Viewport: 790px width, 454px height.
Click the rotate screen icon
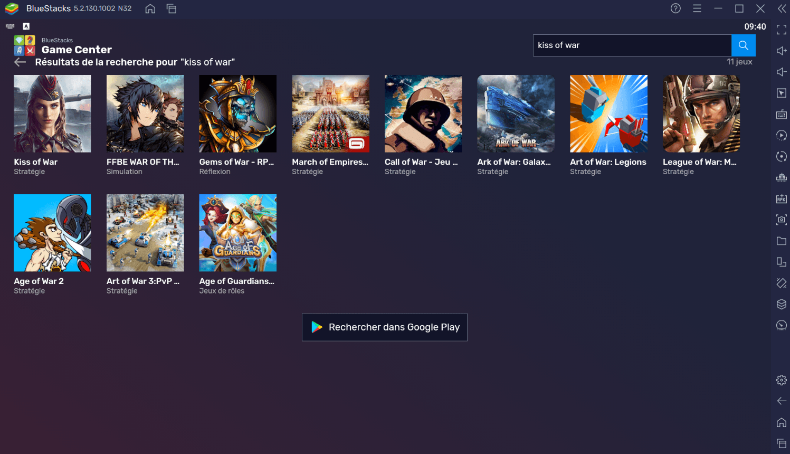coord(782,262)
